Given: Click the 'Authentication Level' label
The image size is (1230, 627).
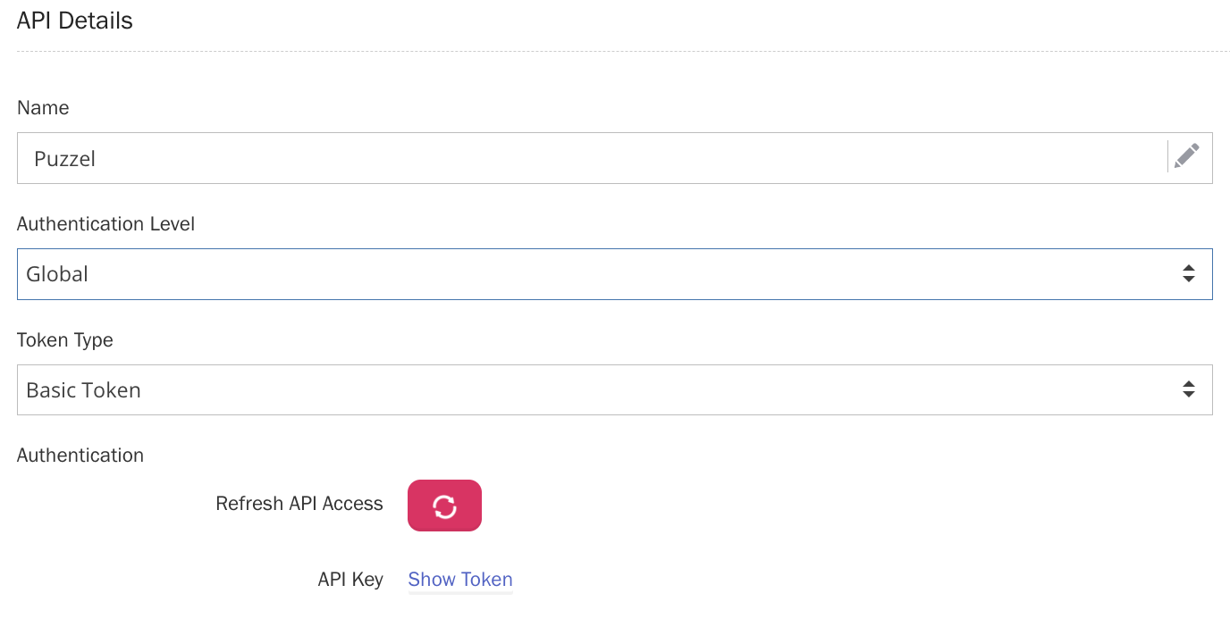Looking at the screenshot, I should [105, 224].
